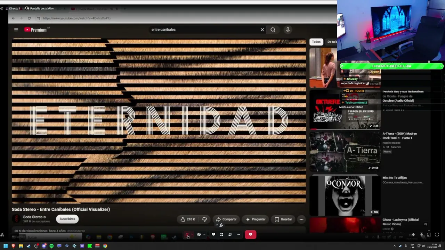This screenshot has width=445, height=250.
Task: Show hidden system tray icons
Action: point(395,246)
